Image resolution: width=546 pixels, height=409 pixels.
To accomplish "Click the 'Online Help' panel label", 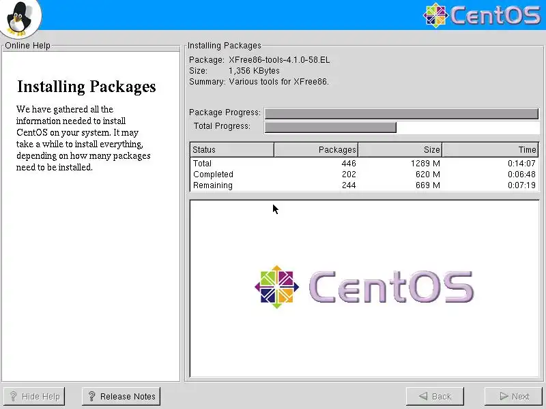I will point(27,46).
